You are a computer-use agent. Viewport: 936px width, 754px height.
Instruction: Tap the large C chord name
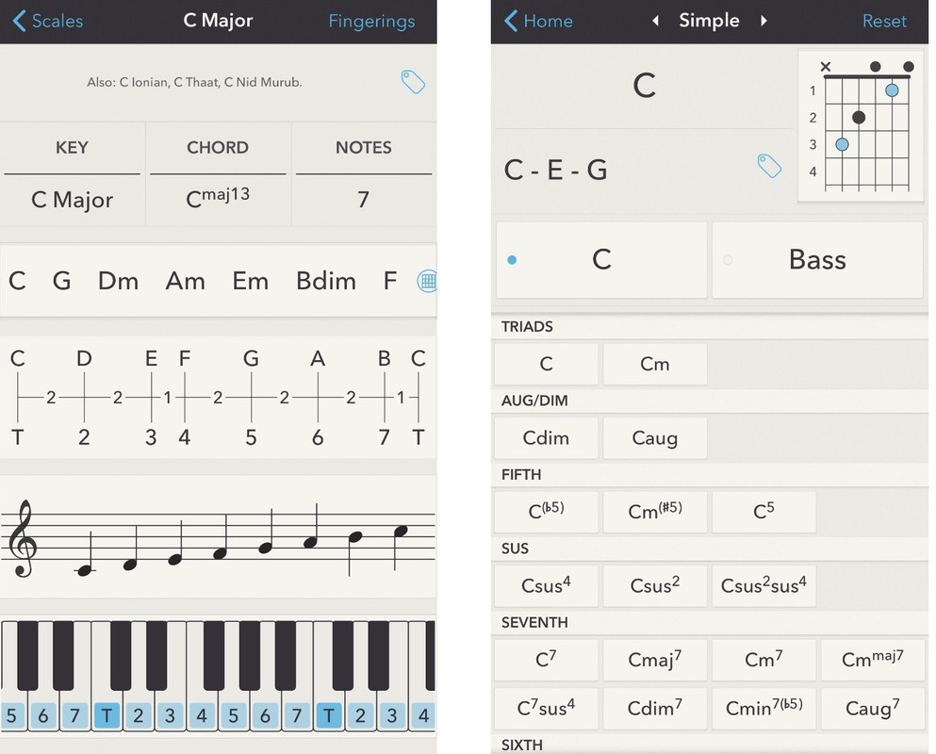click(644, 86)
